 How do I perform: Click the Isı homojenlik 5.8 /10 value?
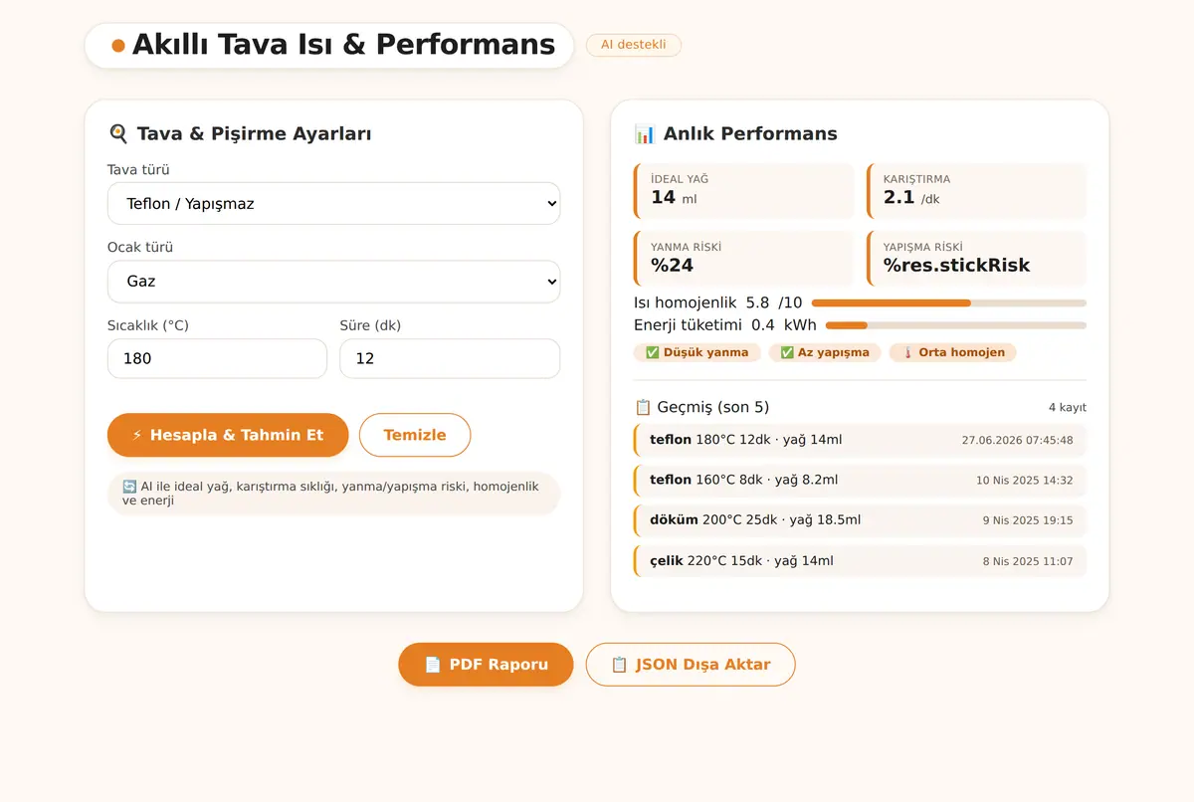coord(774,302)
